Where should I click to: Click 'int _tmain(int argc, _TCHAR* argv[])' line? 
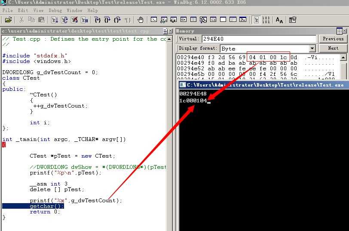point(64,139)
